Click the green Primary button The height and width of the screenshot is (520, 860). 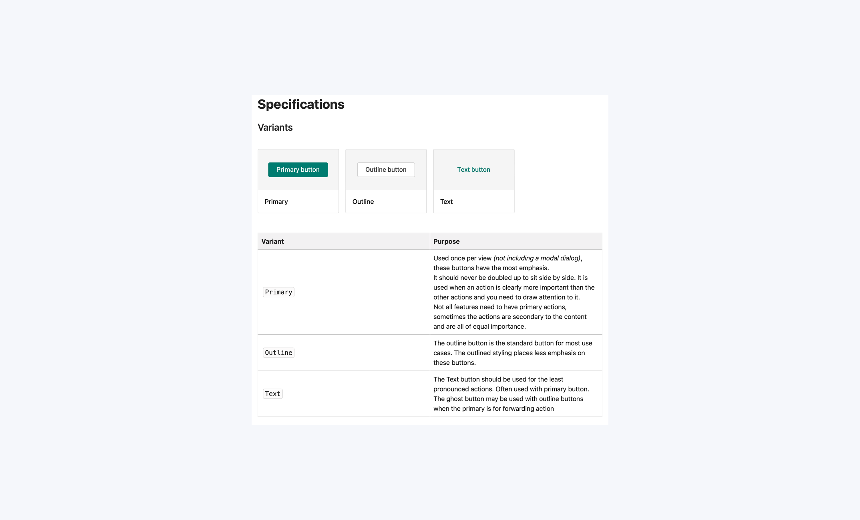298,170
